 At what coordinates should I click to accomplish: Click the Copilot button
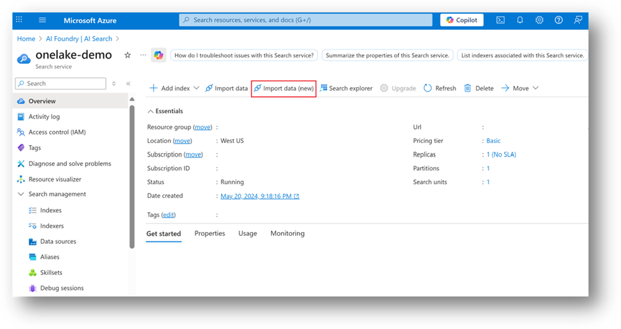pyautogui.click(x=462, y=20)
